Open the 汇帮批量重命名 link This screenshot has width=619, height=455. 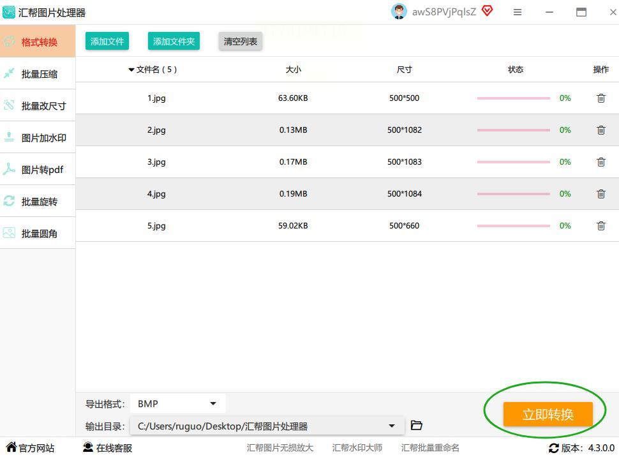(430, 447)
